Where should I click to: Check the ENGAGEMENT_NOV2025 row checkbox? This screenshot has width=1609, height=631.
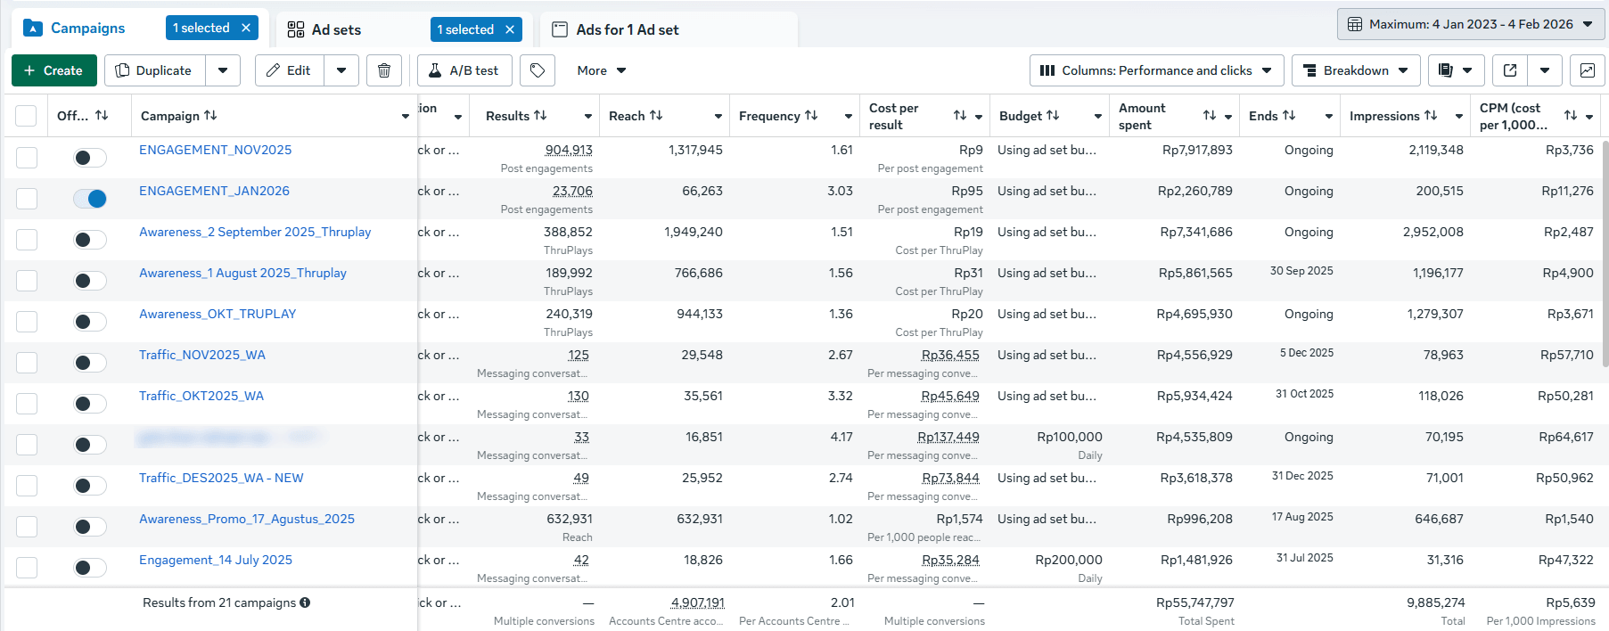pos(27,158)
